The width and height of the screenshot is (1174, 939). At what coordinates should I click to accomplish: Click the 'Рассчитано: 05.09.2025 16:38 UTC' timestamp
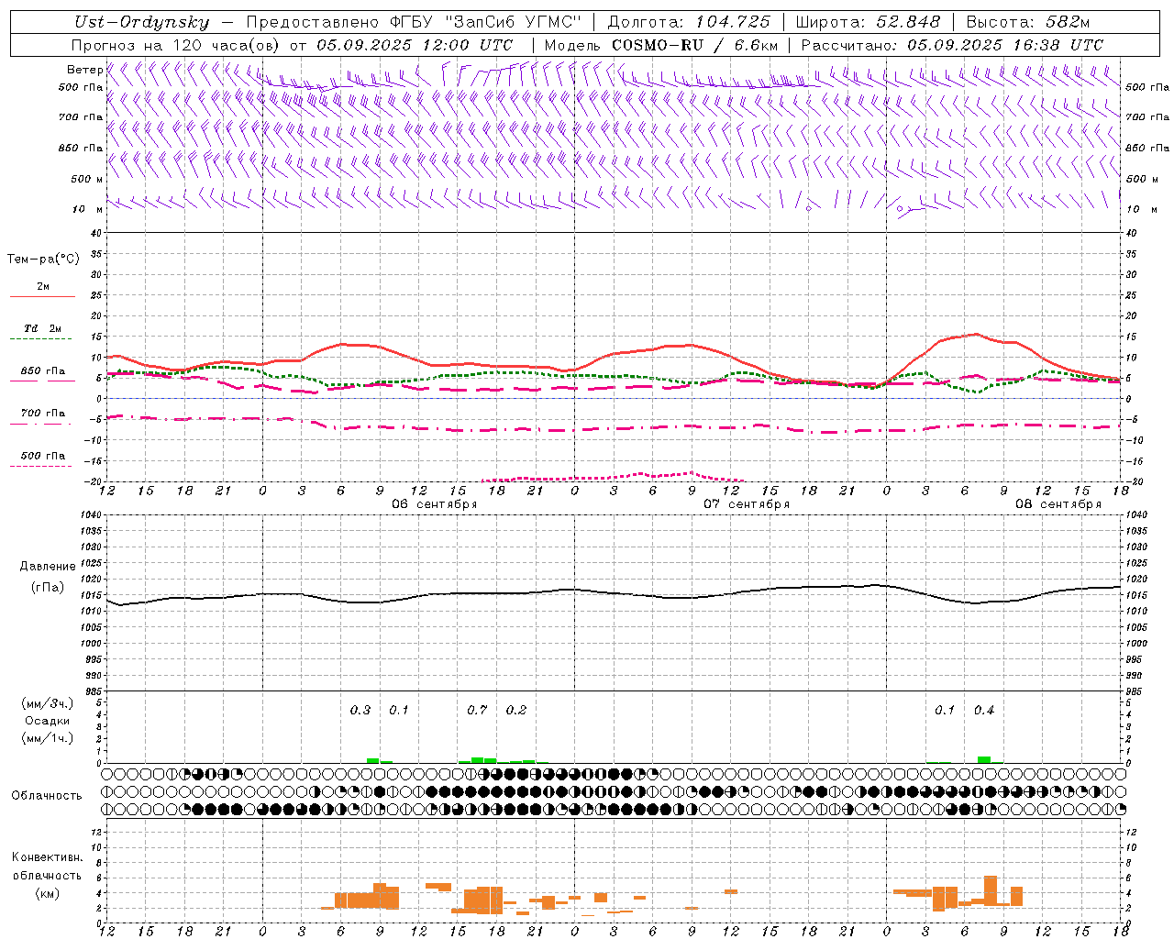952,45
